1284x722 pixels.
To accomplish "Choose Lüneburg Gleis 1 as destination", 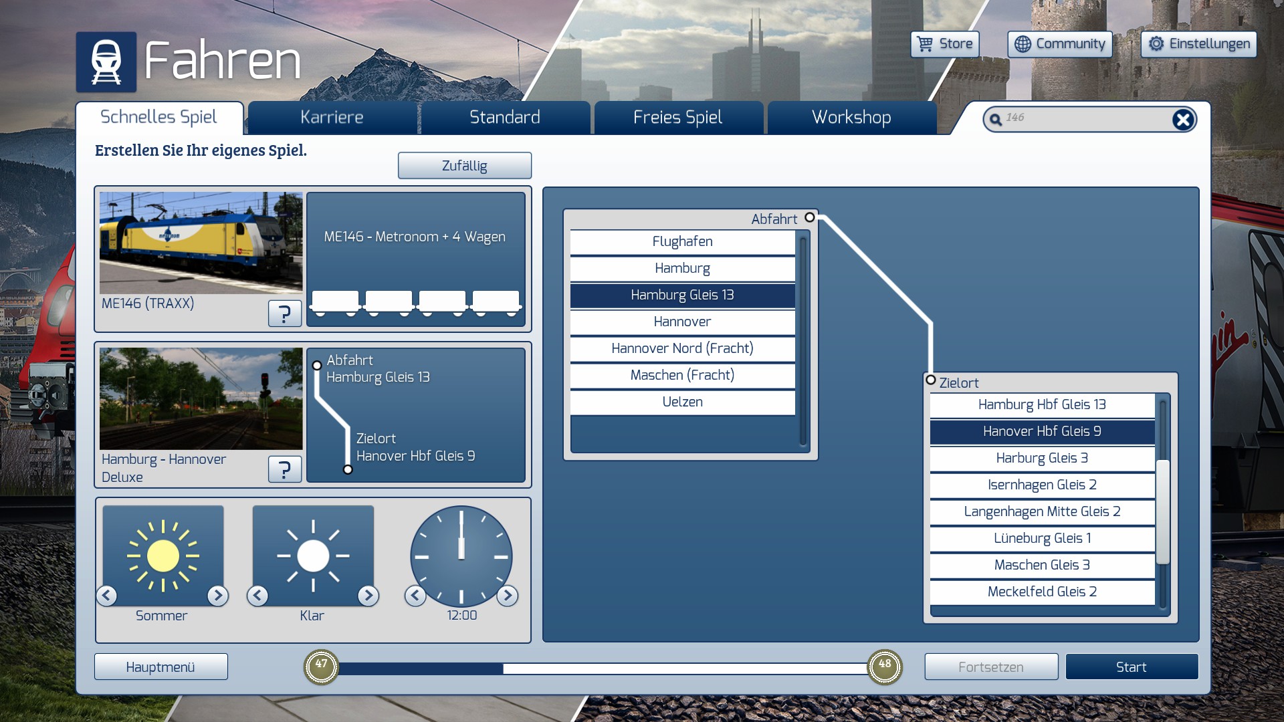I will pos(1042,539).
